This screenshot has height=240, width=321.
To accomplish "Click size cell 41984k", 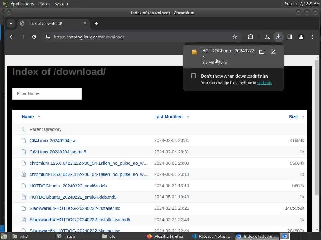I will (x=297, y=140).
